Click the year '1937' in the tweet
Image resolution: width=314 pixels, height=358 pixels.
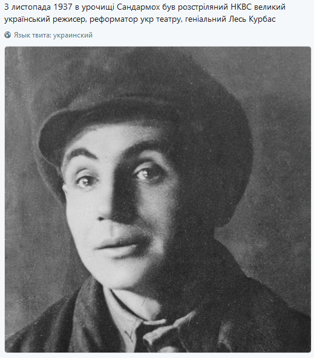(63, 7)
